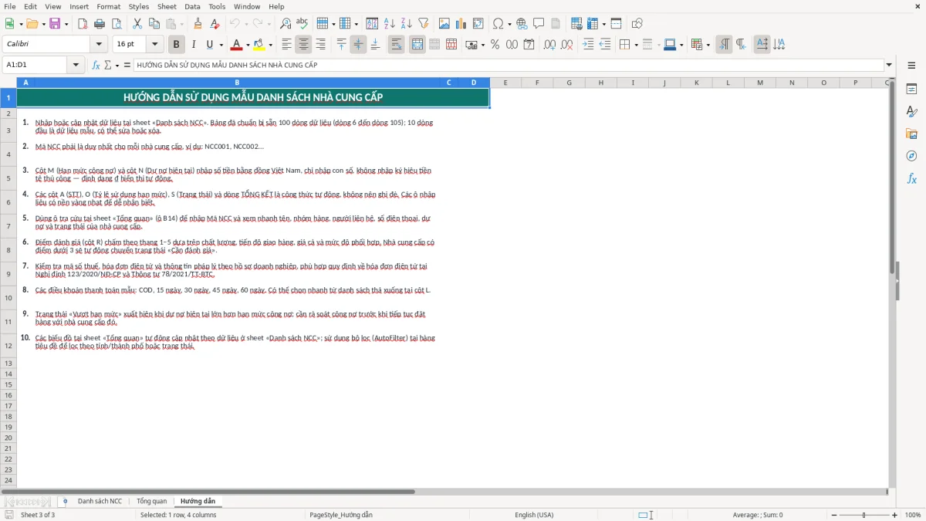Run the spelling check
This screenshot has width=926, height=521.
coord(302,24)
